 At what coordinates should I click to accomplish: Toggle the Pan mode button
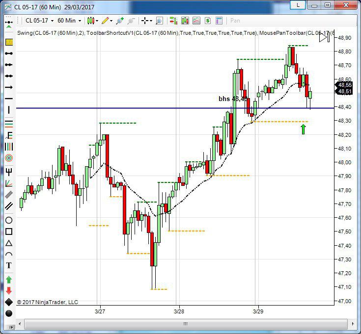pyautogui.click(x=235, y=21)
